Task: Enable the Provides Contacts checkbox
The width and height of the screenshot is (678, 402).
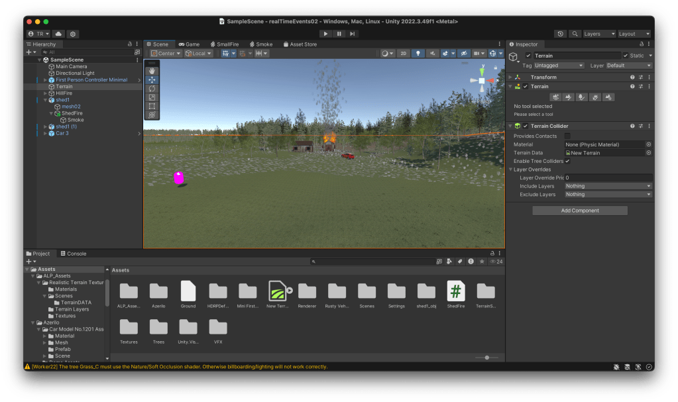Action: 567,136
